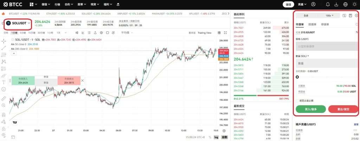This screenshot has width=360, height=141.
Task: Add SOLUSDT to favorites star
Action: point(2,23)
